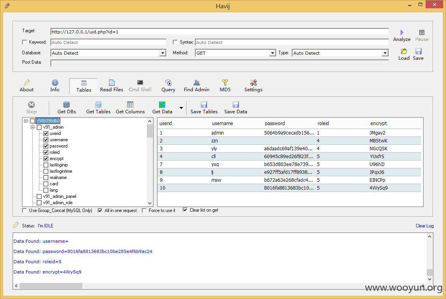Enable the Keyword checkbox
Image resolution: width=446 pixels, height=299 pixels.
[24, 42]
